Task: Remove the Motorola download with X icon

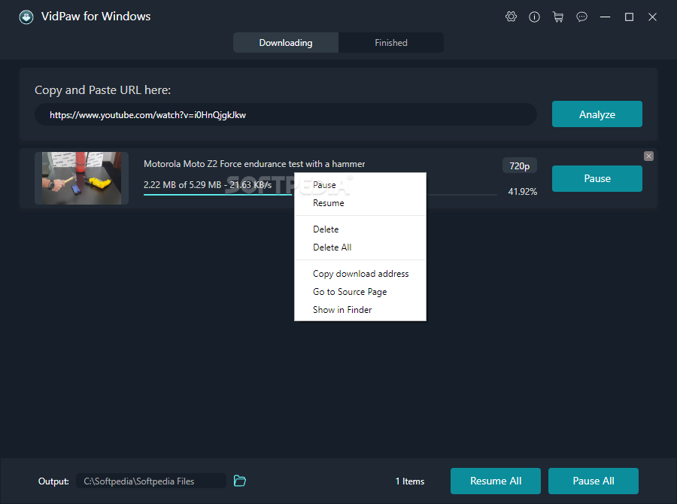Action: (x=648, y=156)
